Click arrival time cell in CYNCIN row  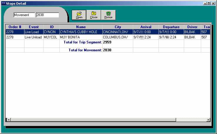point(146,32)
